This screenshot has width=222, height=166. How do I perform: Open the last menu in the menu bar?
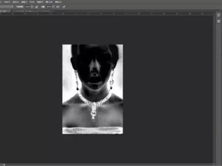58,2
